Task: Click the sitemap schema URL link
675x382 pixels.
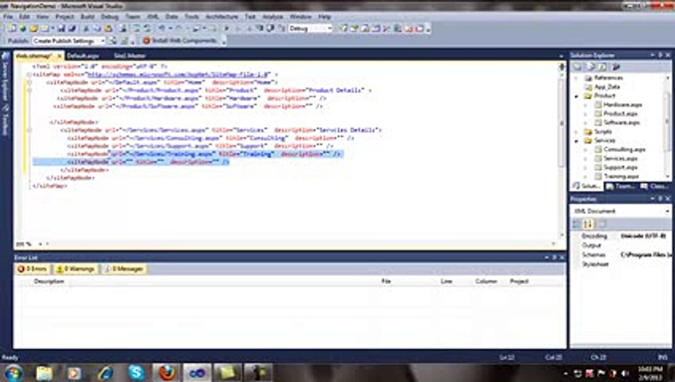Action: pos(179,75)
